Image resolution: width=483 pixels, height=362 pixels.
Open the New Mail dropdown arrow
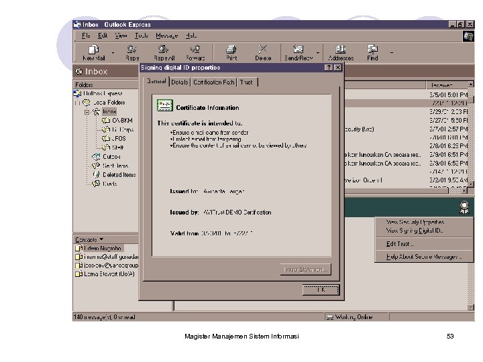113,53
